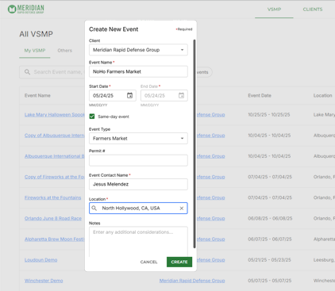Viewport: 335px width, 291px height.
Task: Click the Event Contact Name field
Action: 138,184
